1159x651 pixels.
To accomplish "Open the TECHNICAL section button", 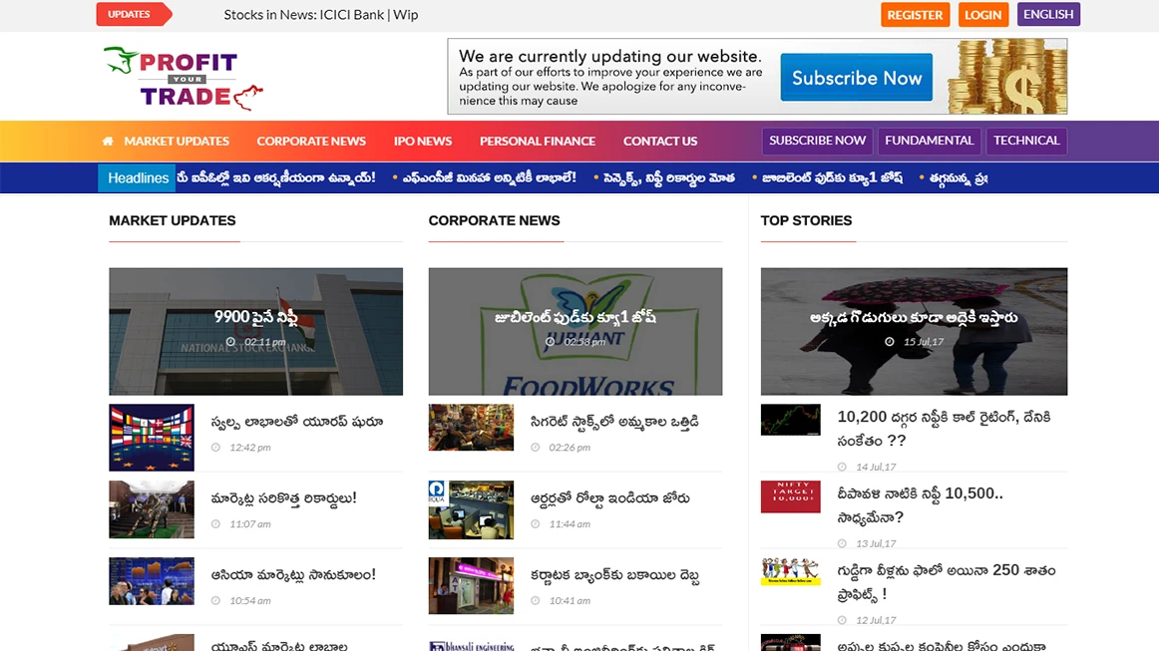I will point(1026,141).
